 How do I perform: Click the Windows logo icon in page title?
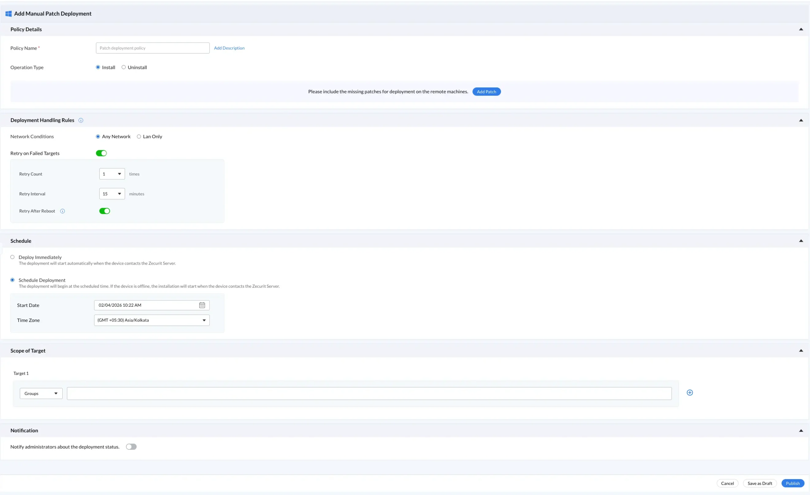[9, 14]
